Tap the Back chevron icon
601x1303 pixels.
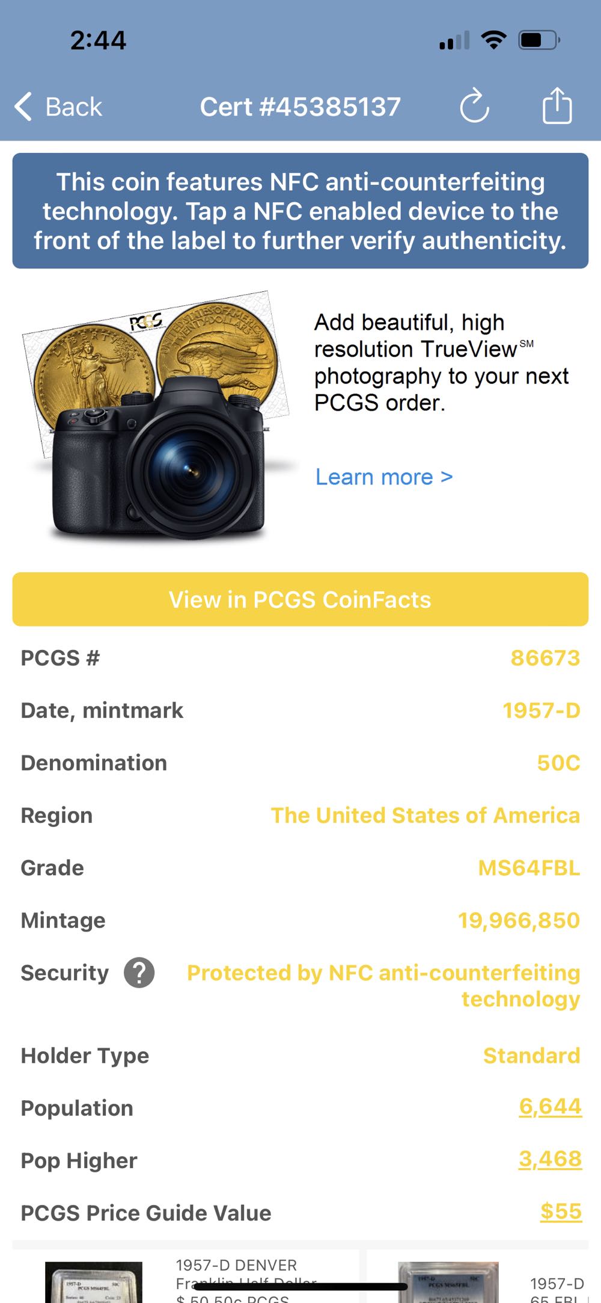[24, 107]
